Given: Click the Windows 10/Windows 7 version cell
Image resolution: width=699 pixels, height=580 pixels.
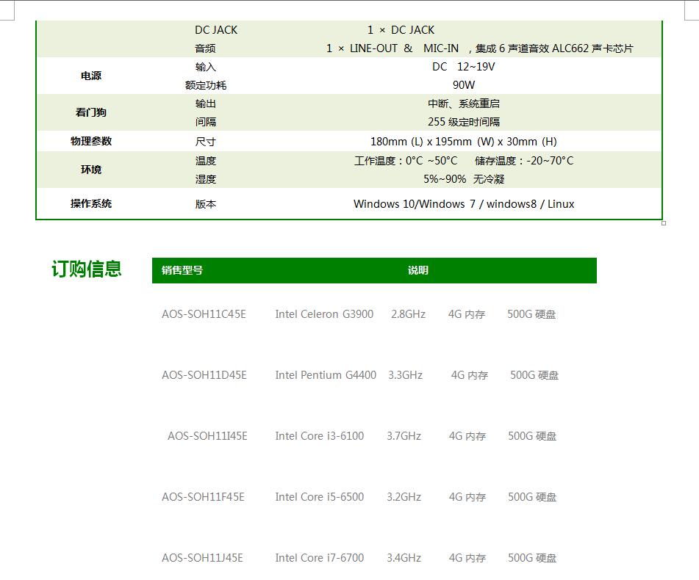Looking at the screenshot, I should [x=463, y=204].
